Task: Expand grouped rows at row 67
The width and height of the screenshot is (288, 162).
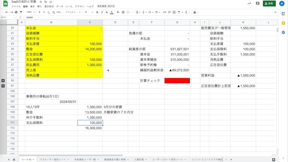Action: (x=3, y=86)
